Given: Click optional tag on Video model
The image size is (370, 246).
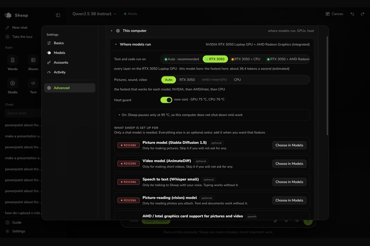Looking at the screenshot, I should click(201, 161).
